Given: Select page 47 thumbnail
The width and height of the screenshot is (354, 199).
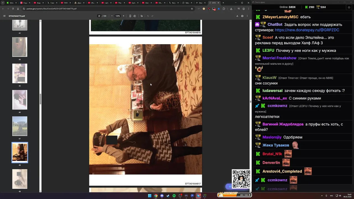Looking at the screenshot, I should (x=20, y=126).
